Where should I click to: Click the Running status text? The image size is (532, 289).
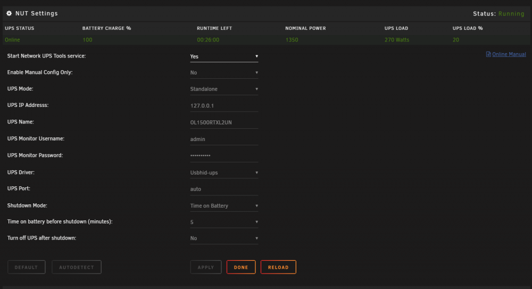[x=511, y=14]
